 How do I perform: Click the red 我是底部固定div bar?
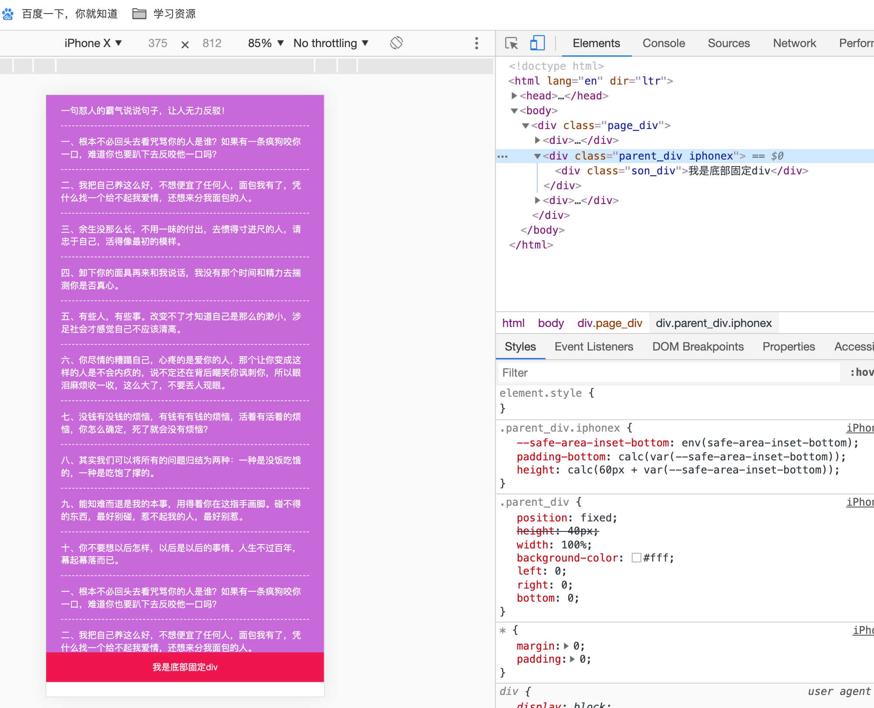(185, 667)
